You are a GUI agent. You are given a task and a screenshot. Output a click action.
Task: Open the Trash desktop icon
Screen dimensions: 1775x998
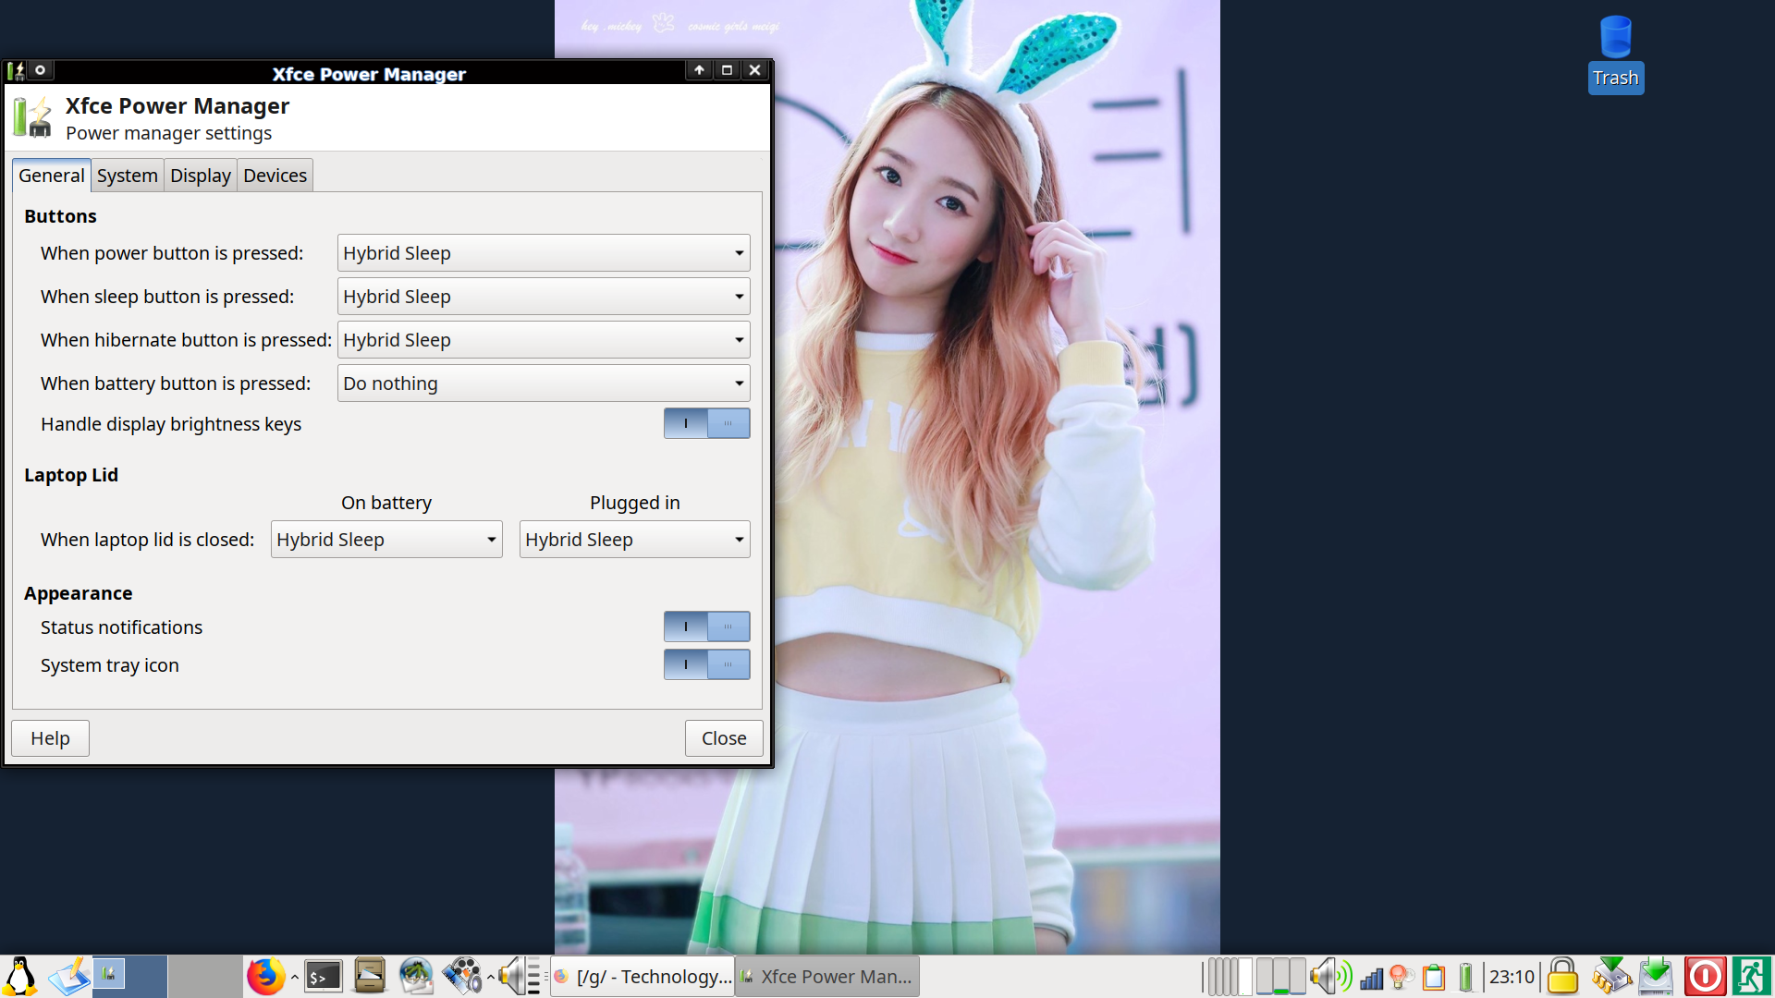point(1615,55)
